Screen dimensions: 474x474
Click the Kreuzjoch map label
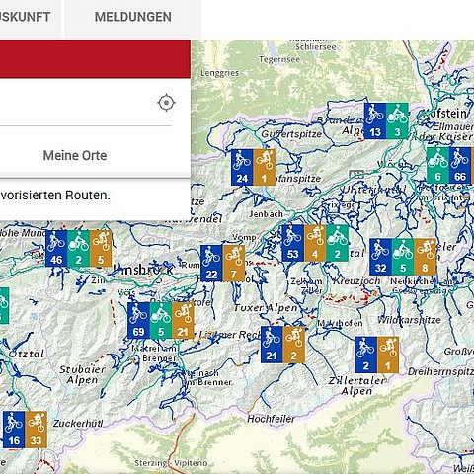356,281
